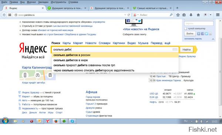This screenshot has width=222, height=135.
Task: Open the Firefox hamburger menu
Action: (x=218, y=15)
